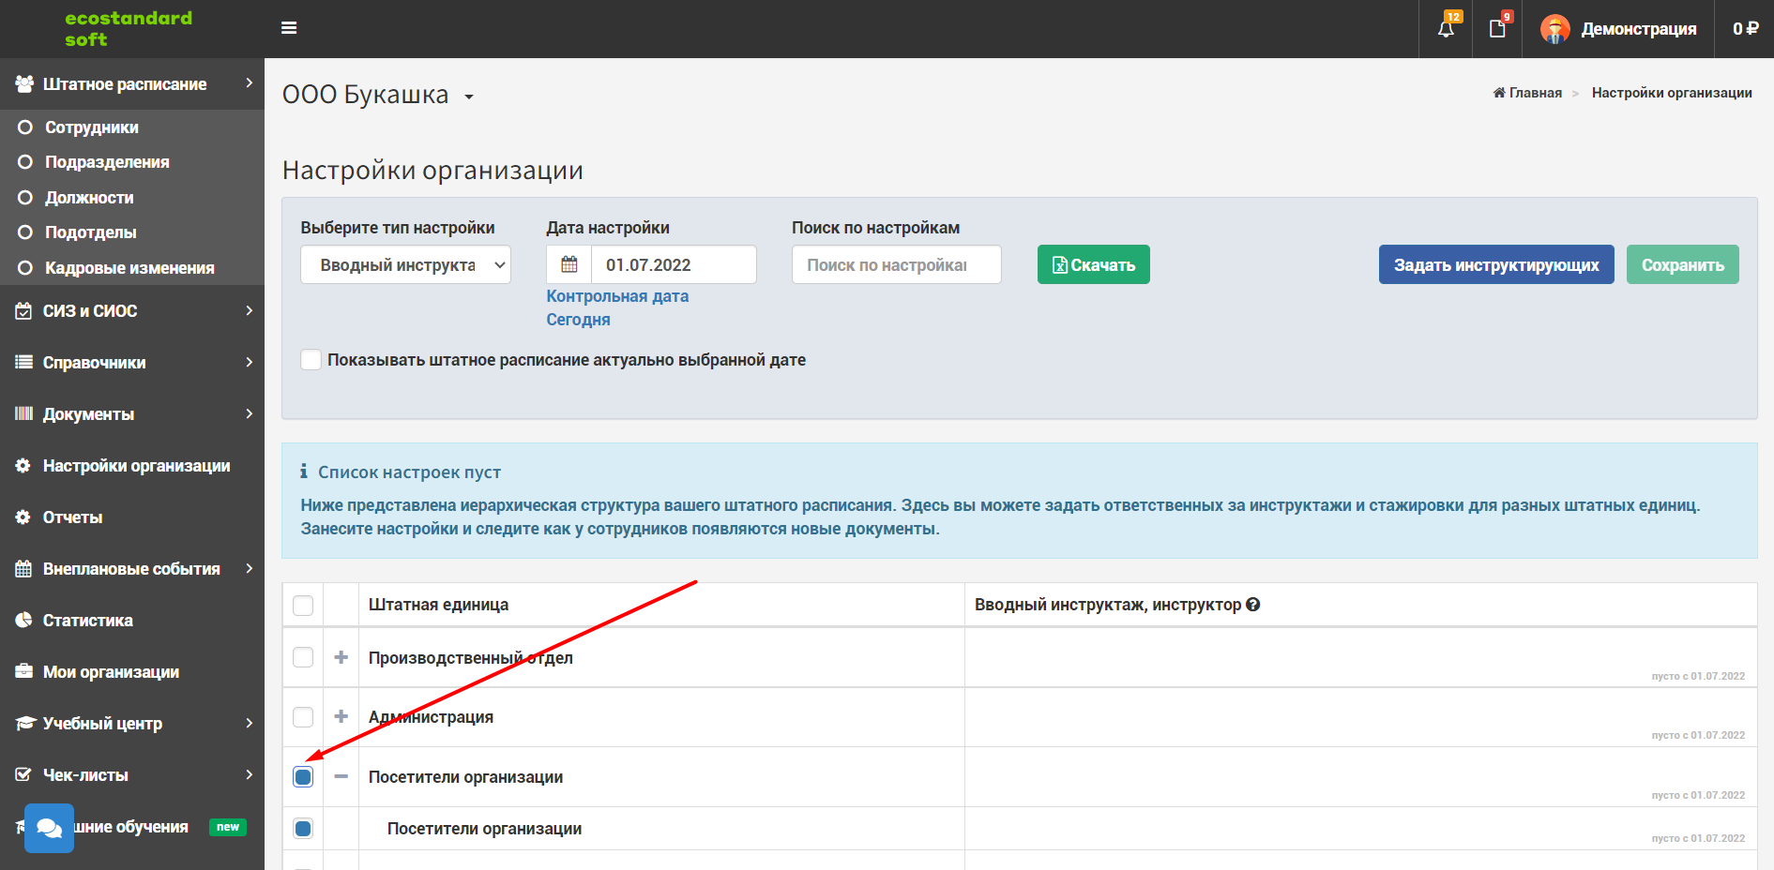Toggle the hamburger sidebar menu icon

[x=289, y=28]
